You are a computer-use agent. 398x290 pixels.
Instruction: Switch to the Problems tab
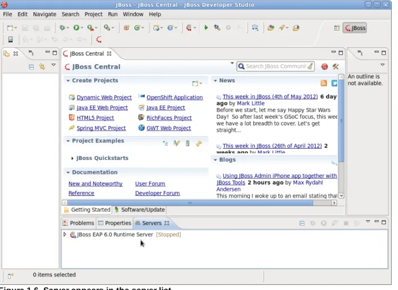point(78,223)
